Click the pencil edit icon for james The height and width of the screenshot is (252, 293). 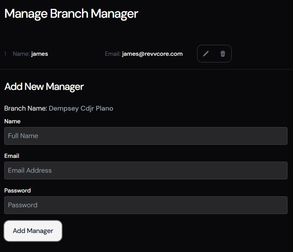tap(206, 54)
